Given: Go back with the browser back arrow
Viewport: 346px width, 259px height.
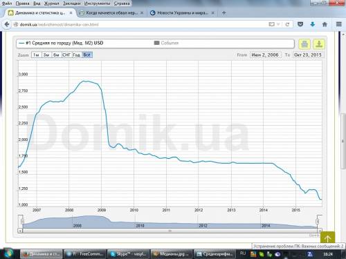Looking at the screenshot, I should tap(7, 24).
